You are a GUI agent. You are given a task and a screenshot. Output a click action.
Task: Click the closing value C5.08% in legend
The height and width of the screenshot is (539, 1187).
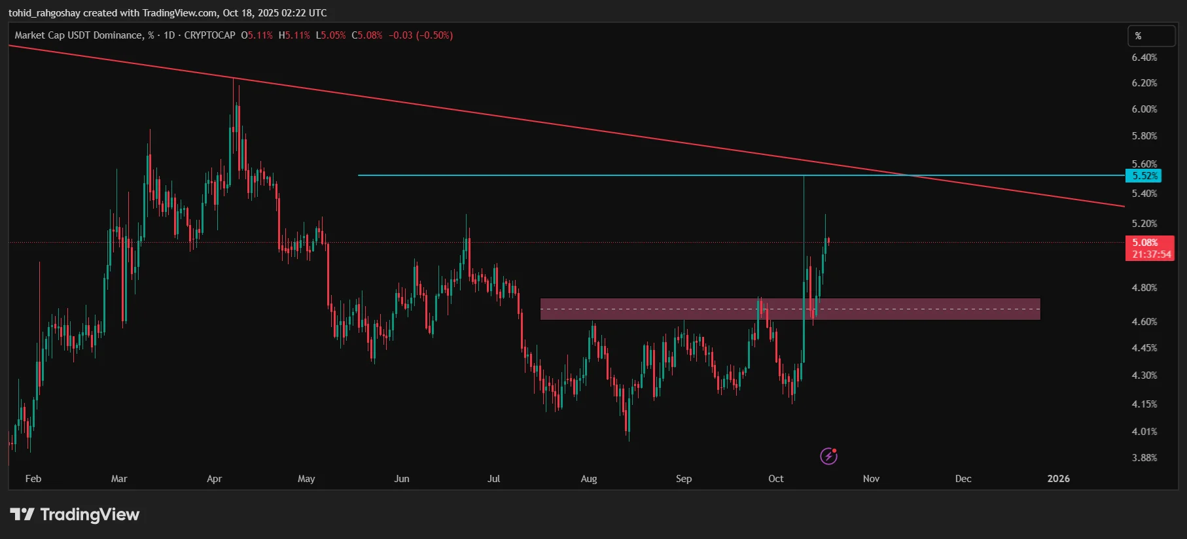coord(367,35)
